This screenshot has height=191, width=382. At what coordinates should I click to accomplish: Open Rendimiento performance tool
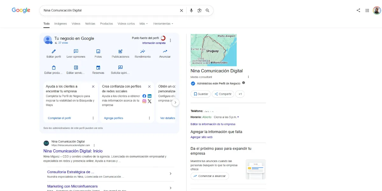pos(143,53)
